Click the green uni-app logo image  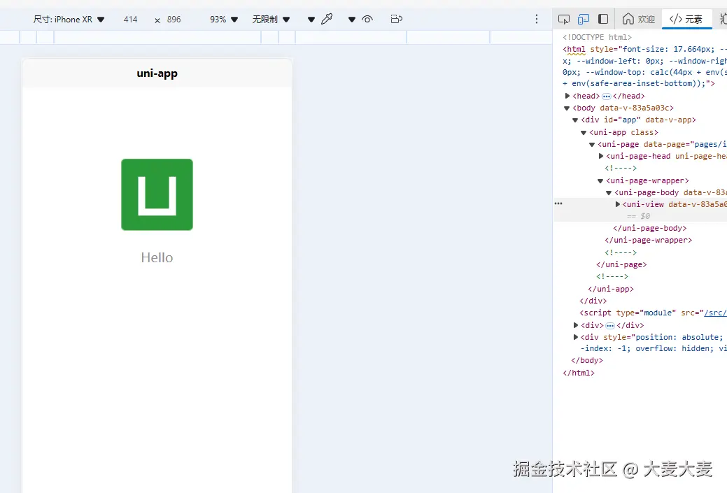click(157, 194)
